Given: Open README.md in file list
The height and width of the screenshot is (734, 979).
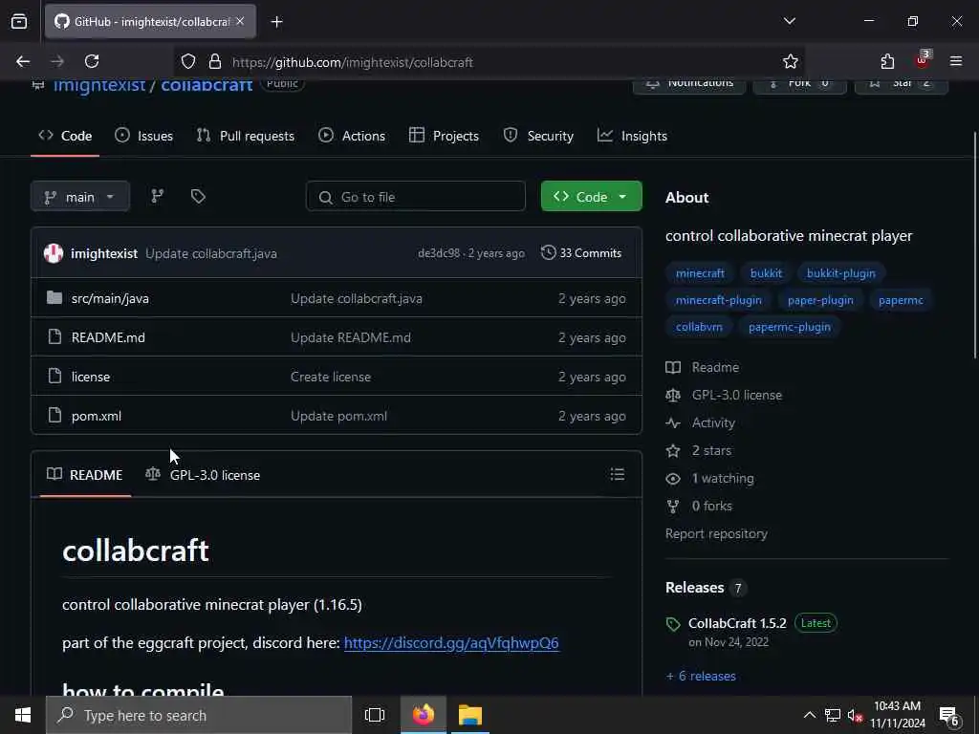Looking at the screenshot, I should 108,337.
